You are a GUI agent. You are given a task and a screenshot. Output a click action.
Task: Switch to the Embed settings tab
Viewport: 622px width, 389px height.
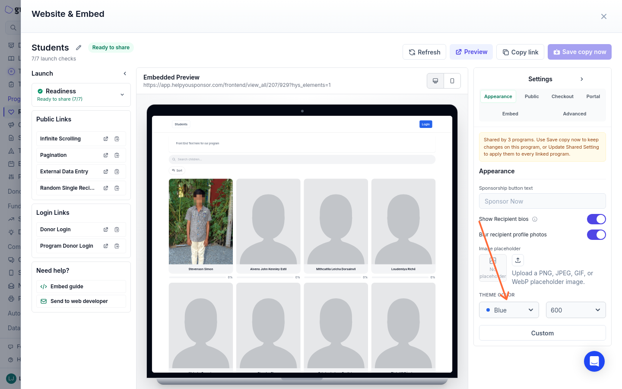coord(510,114)
